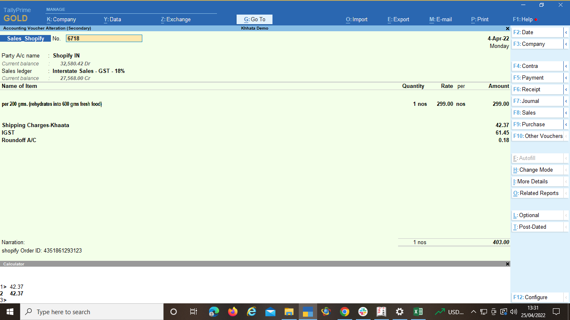
Task: Switch to F6: Receipt voucher
Action: tap(537, 89)
